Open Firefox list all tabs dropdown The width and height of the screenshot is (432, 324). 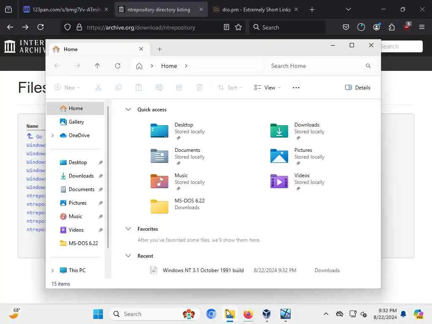click(348, 9)
